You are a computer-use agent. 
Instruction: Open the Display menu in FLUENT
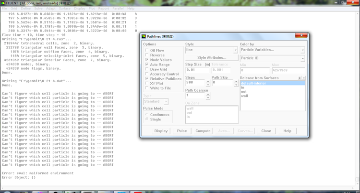(80, 9)
